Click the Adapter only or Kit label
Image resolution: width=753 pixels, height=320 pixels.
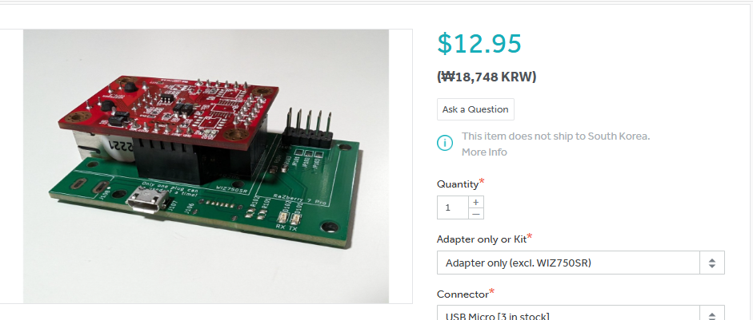point(482,239)
